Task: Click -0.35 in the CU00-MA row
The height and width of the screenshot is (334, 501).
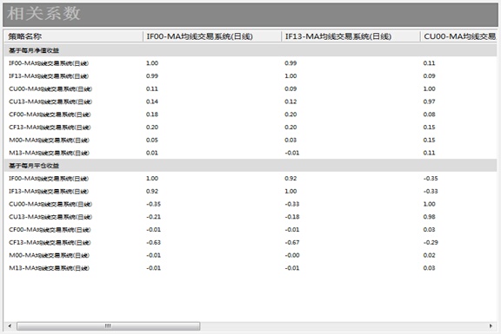Action: click(x=153, y=204)
